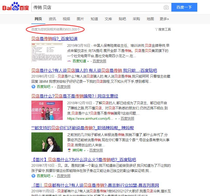
Task: Click Tieba favicon under 2018年7月10日 result
Action: 33,176
